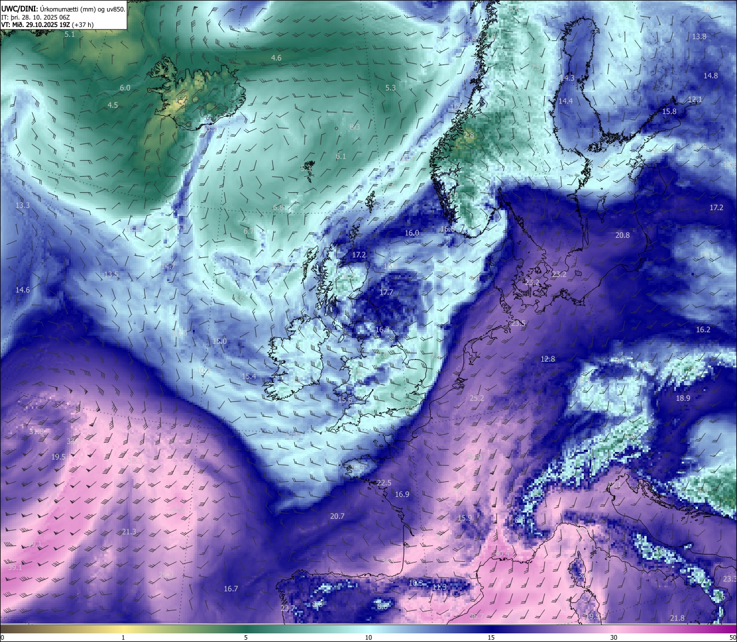Image resolution: width=737 pixels, height=642 pixels.
Task: Click the map value 15.8
Action: (669, 112)
